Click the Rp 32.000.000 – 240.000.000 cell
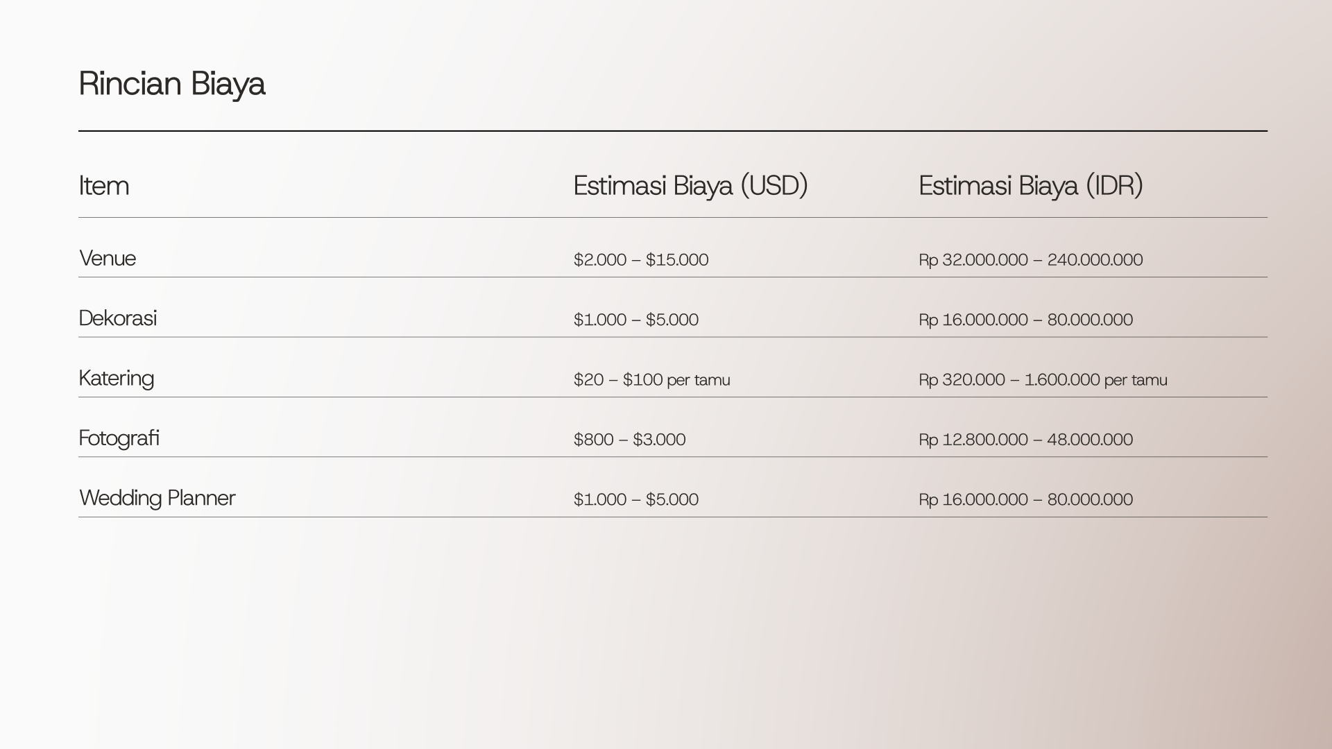Screen dimensions: 1332x749 [1031, 260]
